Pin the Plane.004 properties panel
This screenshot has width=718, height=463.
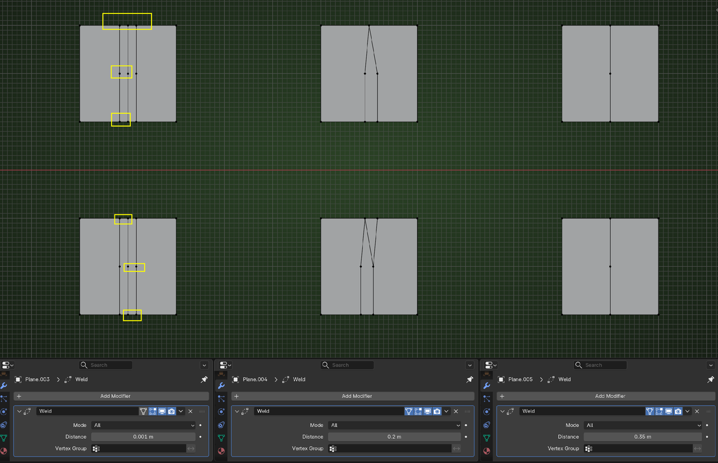click(470, 379)
